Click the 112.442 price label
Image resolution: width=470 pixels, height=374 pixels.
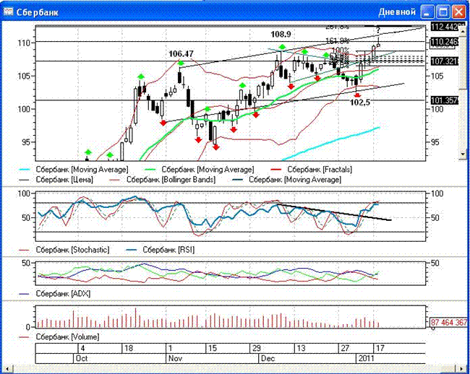tap(445, 27)
